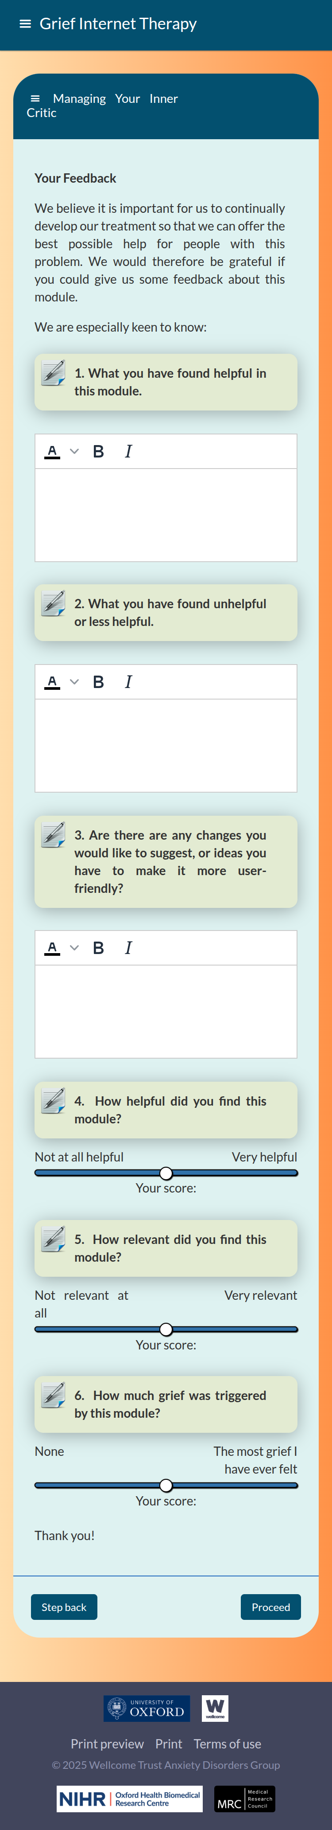Click the grief triggered slider handle
The width and height of the screenshot is (332, 1830).
point(166,1486)
